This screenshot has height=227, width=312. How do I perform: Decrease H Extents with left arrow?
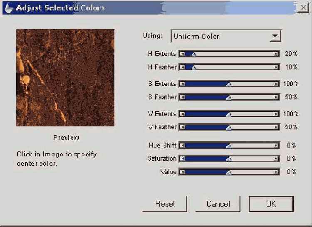182,54
